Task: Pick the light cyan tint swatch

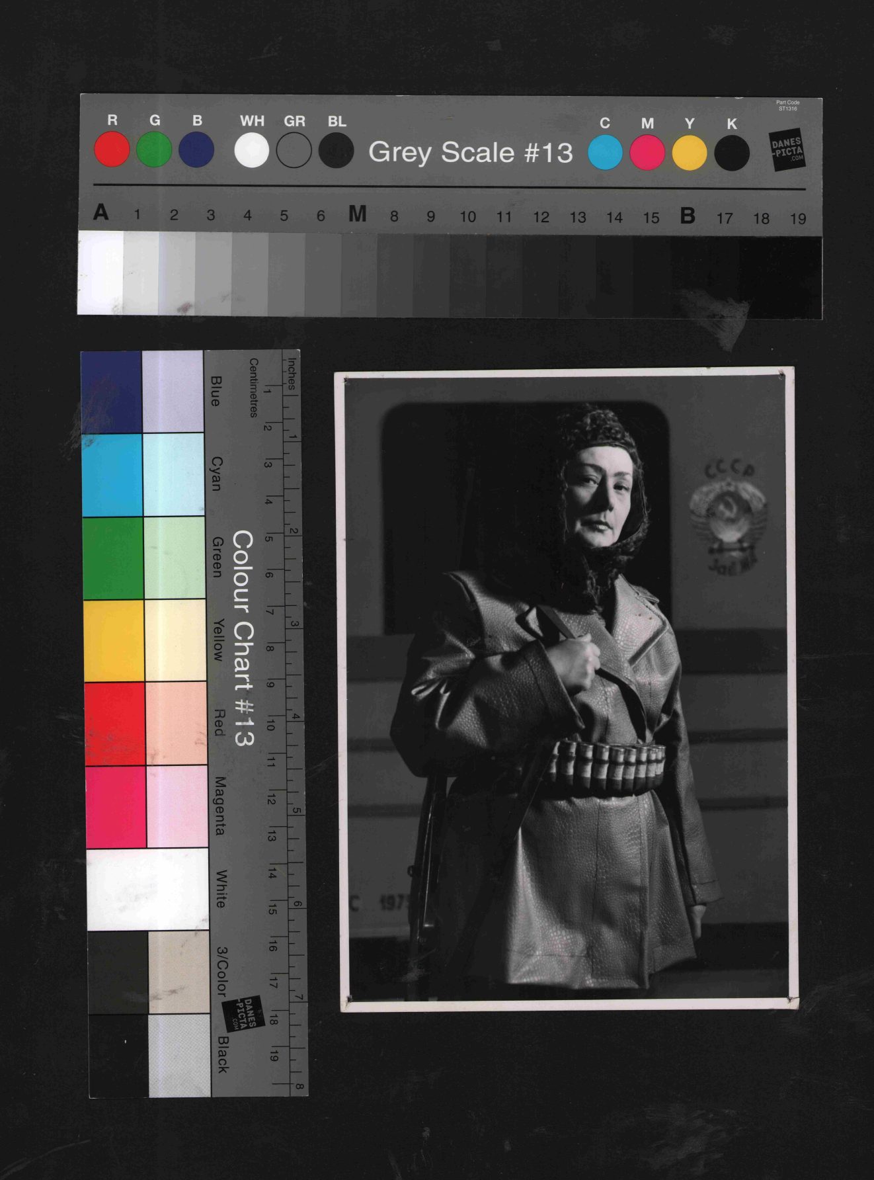Action: 173,474
